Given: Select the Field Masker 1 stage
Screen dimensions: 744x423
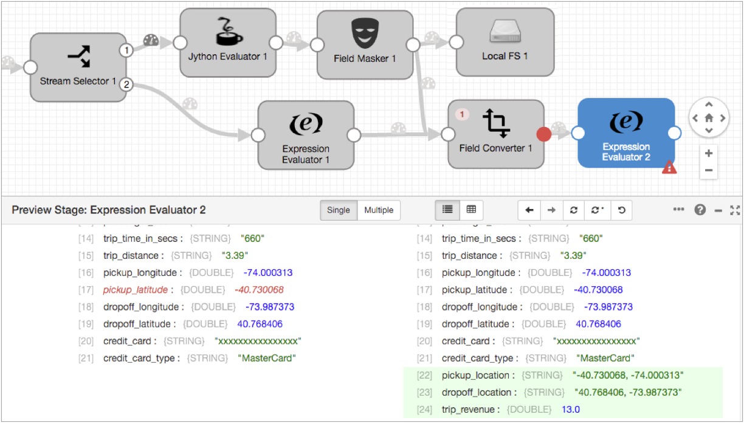Looking at the screenshot, I should 365,43.
